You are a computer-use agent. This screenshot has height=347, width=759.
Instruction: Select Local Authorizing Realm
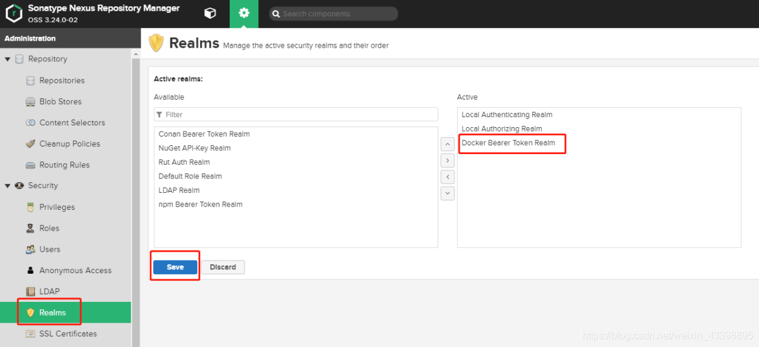click(x=502, y=129)
